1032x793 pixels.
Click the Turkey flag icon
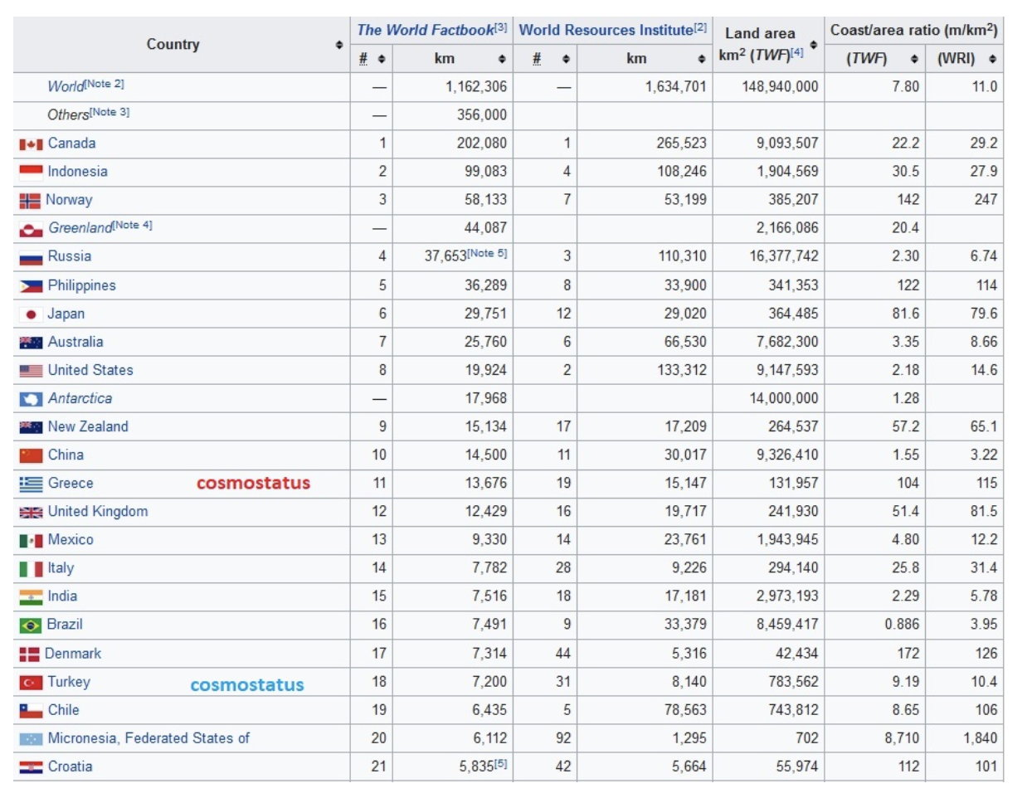tap(31, 683)
